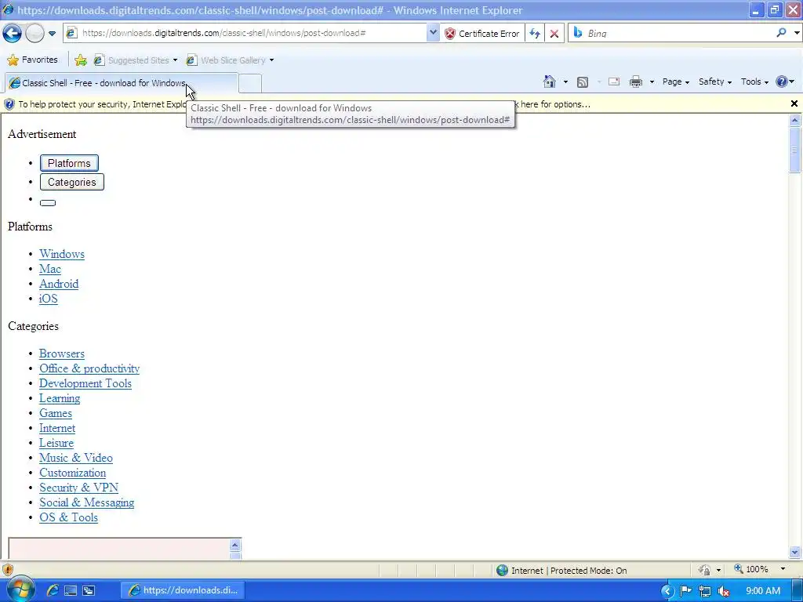Click the Help question mark icon
803x602 pixels.
point(782,82)
